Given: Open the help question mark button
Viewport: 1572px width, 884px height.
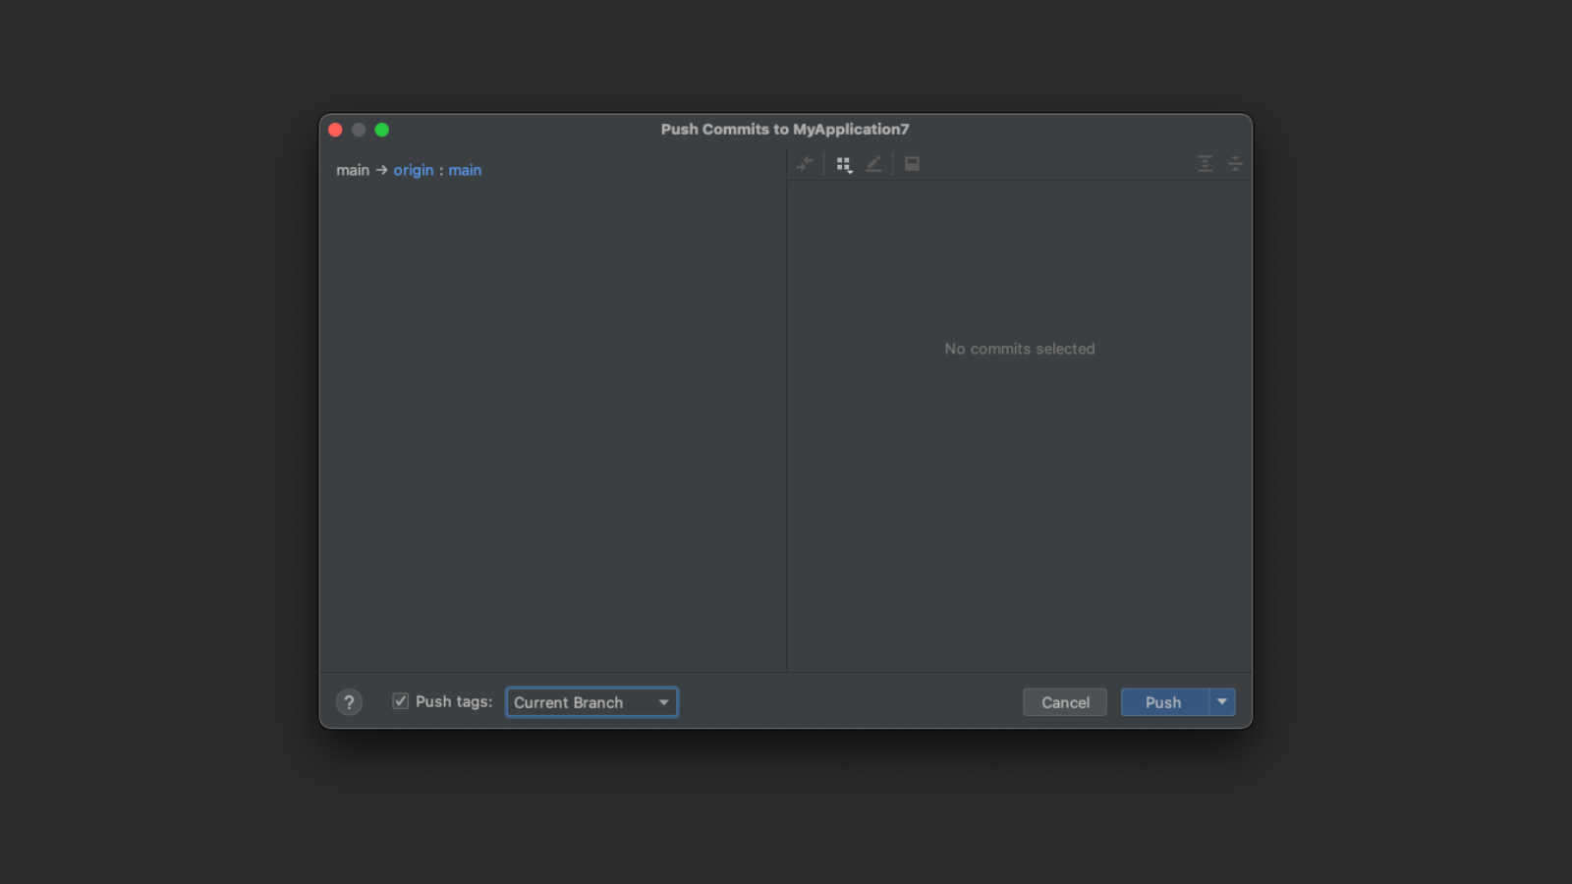Looking at the screenshot, I should coord(349,702).
